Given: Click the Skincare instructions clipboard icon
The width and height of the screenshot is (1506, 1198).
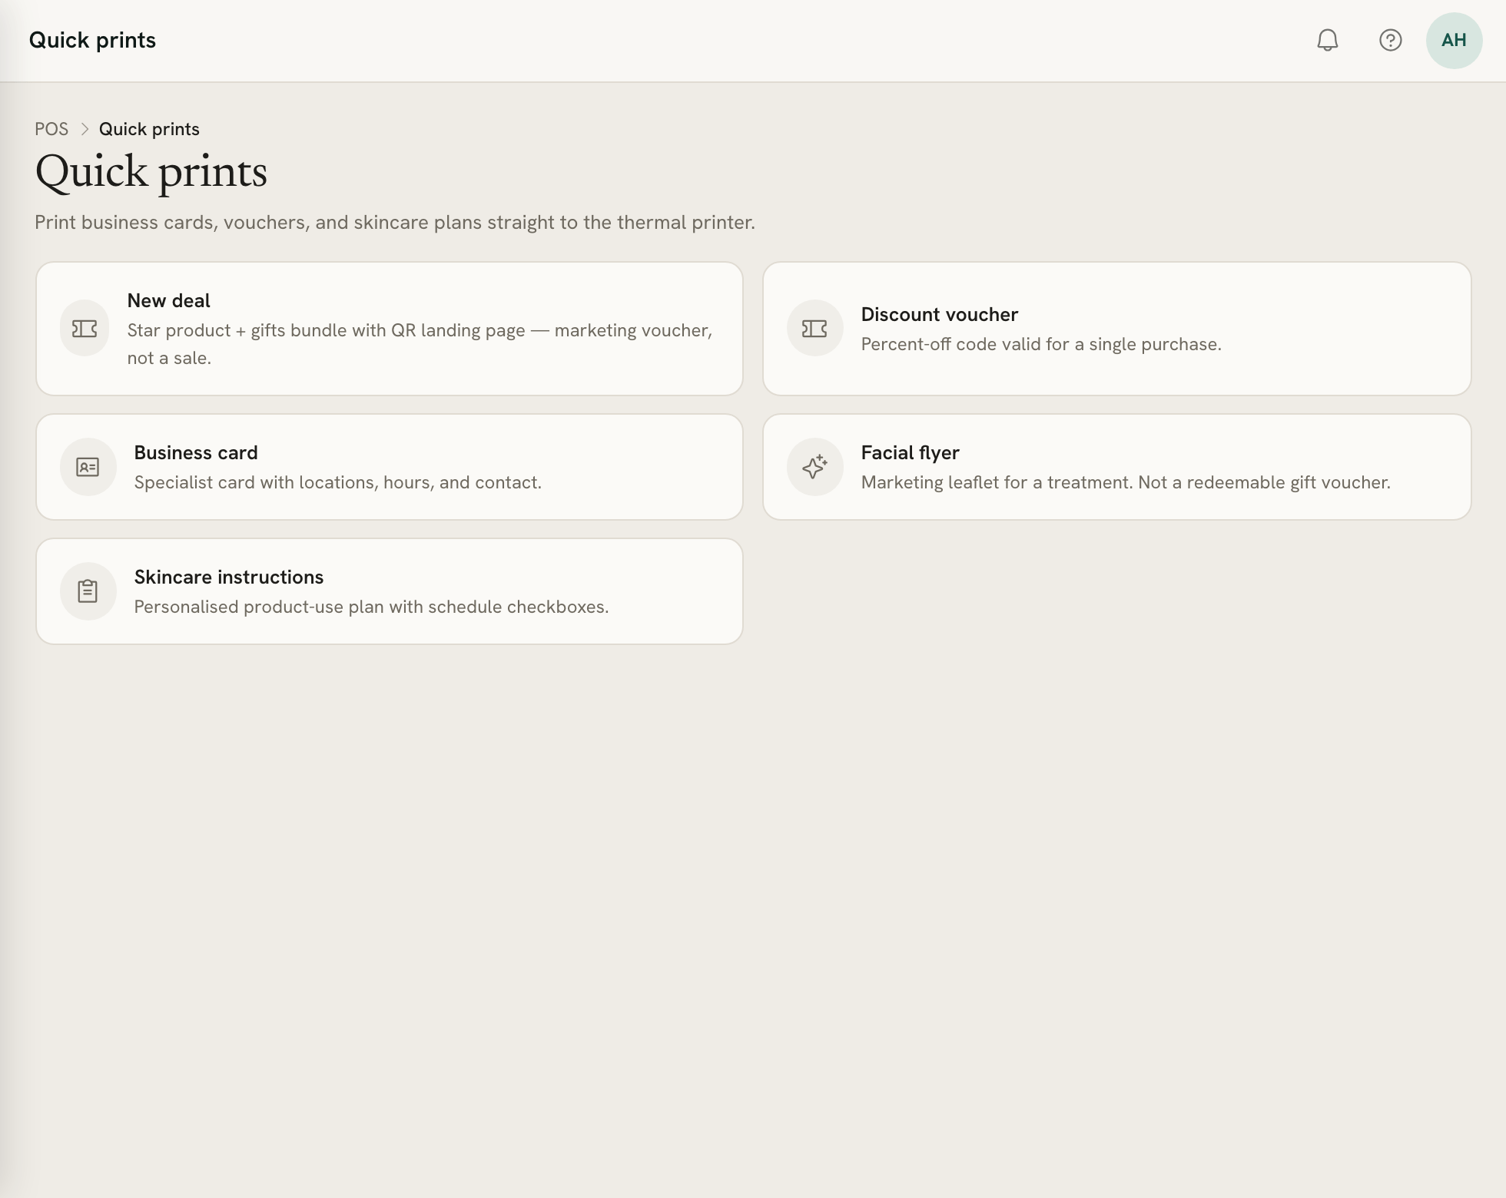Looking at the screenshot, I should tap(88, 591).
